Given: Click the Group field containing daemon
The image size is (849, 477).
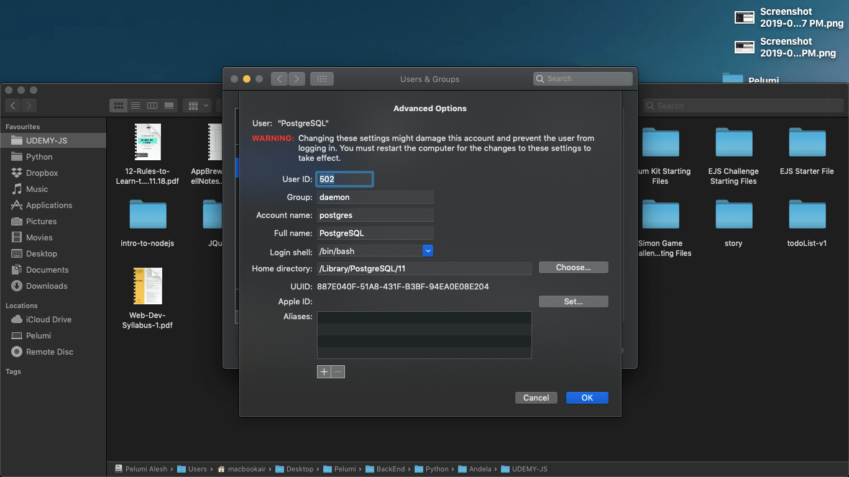Looking at the screenshot, I should pos(375,197).
